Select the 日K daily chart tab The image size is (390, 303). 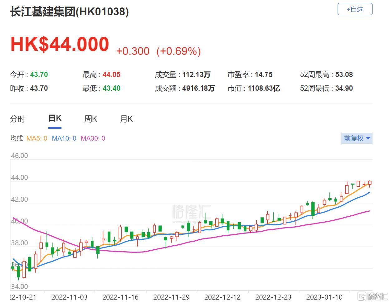point(55,118)
